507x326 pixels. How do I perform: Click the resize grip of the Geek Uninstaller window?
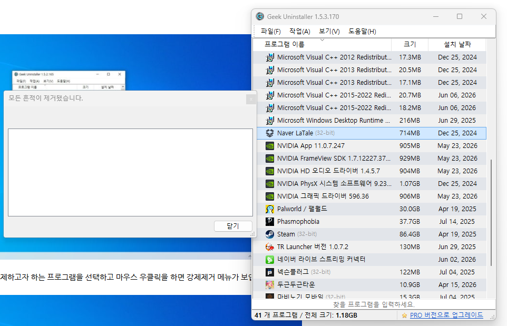[492, 317]
